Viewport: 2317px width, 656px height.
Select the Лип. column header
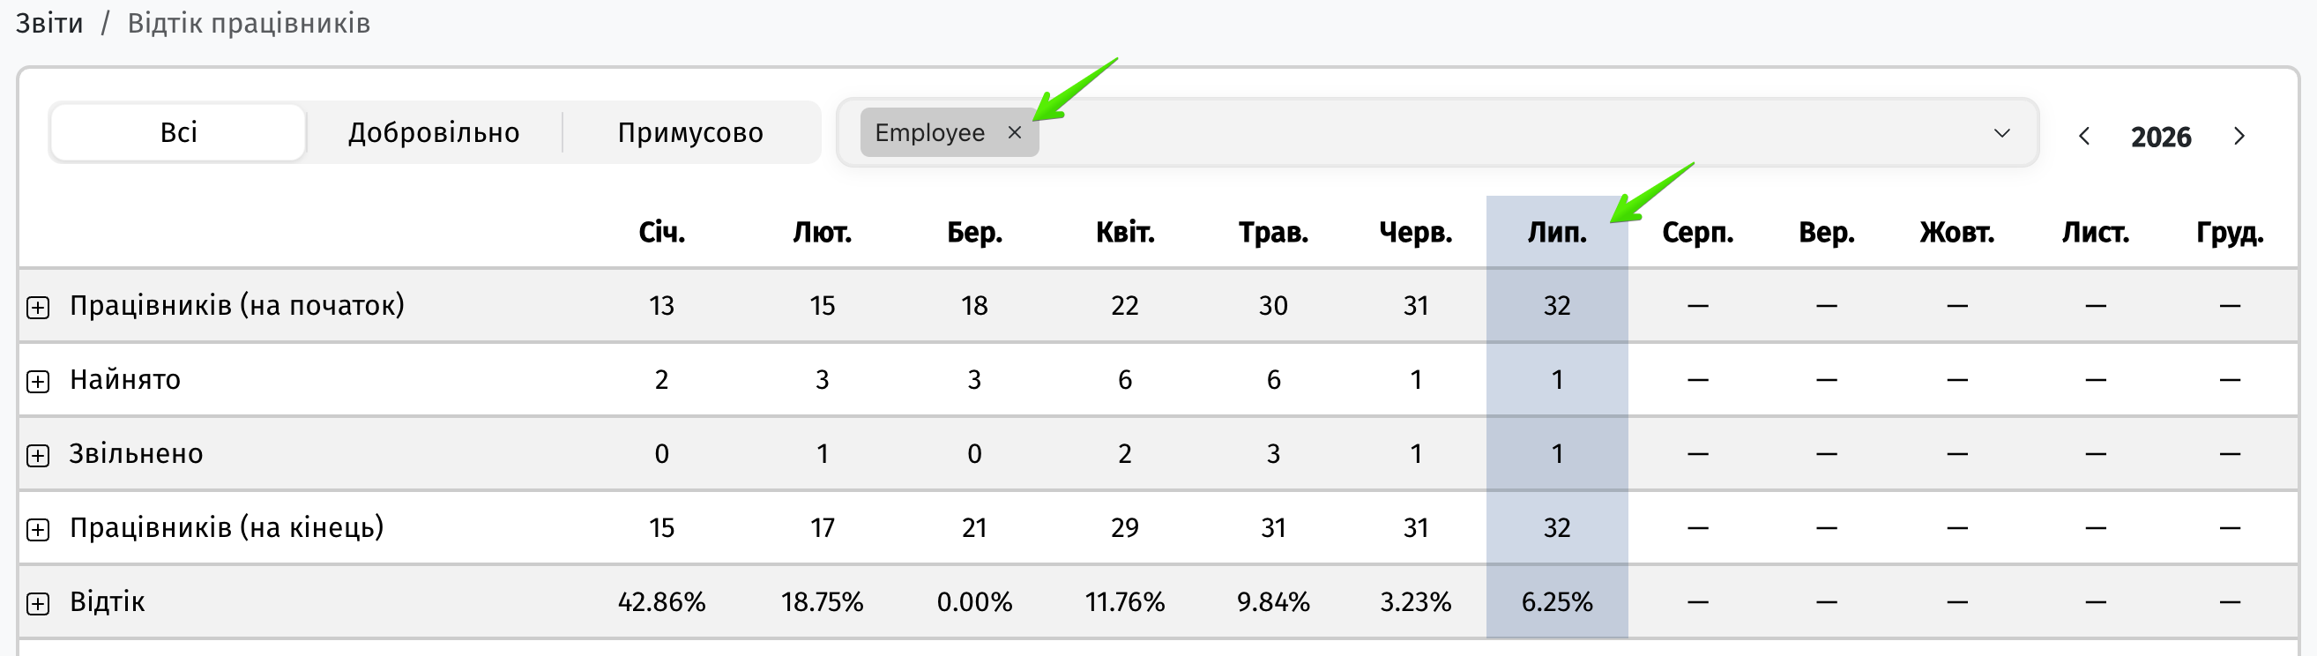1557,232
